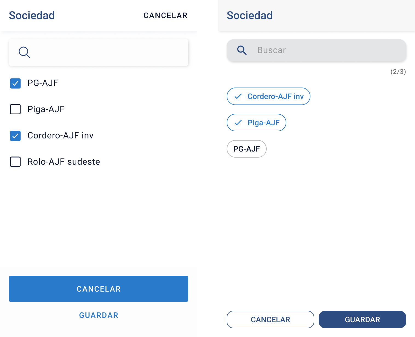Focus the Buscar search field
The image size is (415, 337).
click(x=316, y=50)
